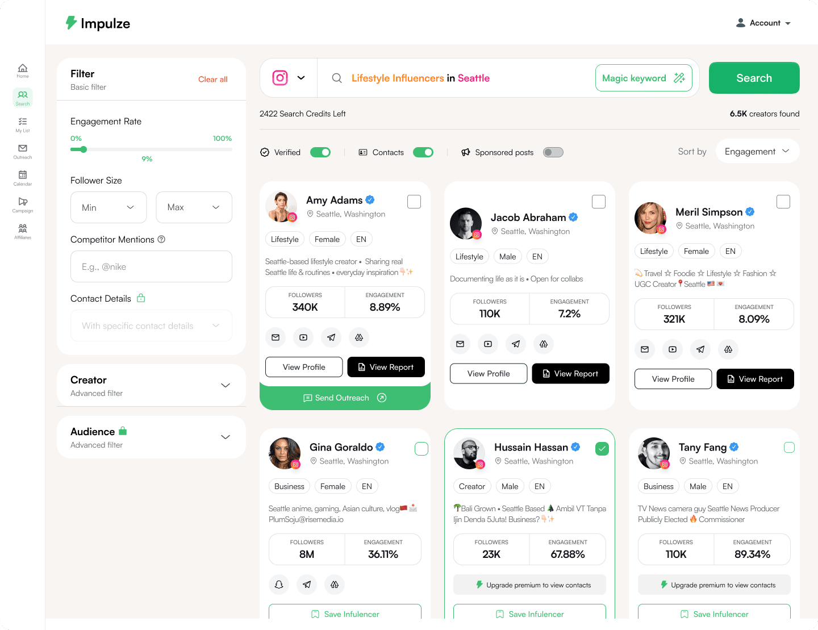Viewport: 818px width, 630px height.
Task: Click the Engagement Rate slider handle
Action: point(84,149)
